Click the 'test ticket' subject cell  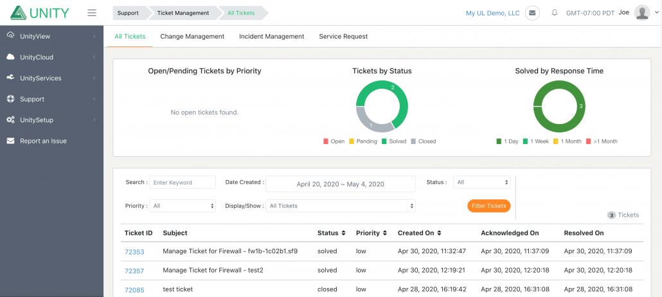(178, 289)
